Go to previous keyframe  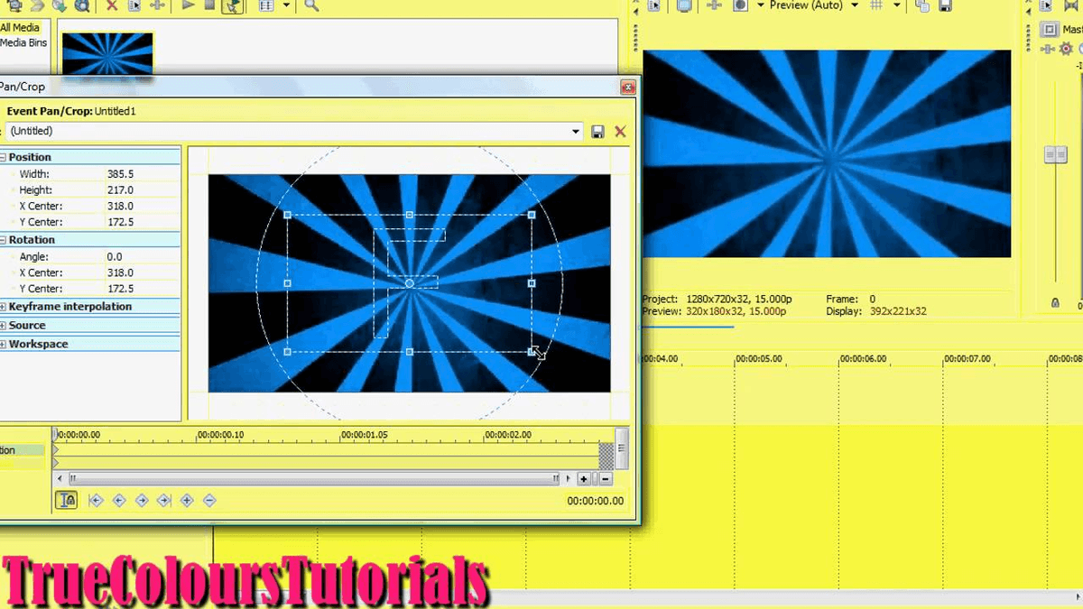[118, 500]
